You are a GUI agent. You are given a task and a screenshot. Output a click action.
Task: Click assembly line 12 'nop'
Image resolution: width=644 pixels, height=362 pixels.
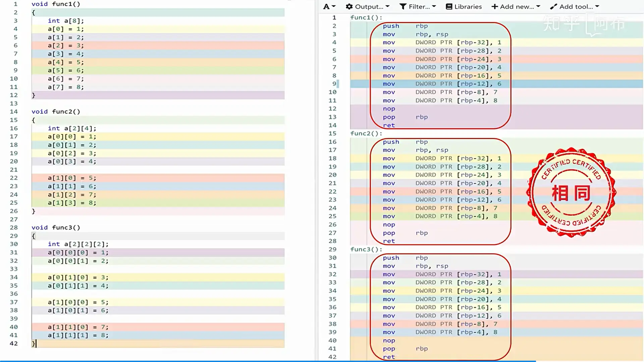(389, 109)
